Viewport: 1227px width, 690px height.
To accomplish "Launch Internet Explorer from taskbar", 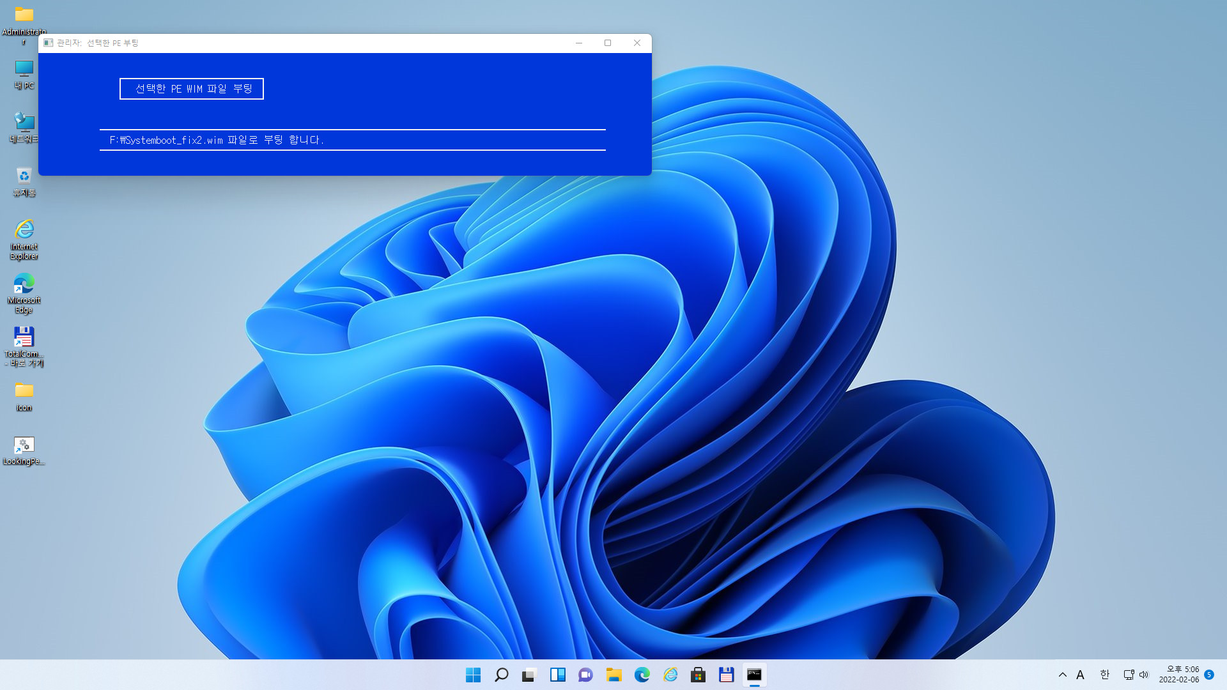I will point(670,675).
